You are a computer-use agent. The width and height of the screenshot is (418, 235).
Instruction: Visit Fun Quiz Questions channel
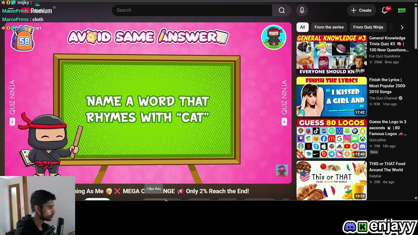384,56
